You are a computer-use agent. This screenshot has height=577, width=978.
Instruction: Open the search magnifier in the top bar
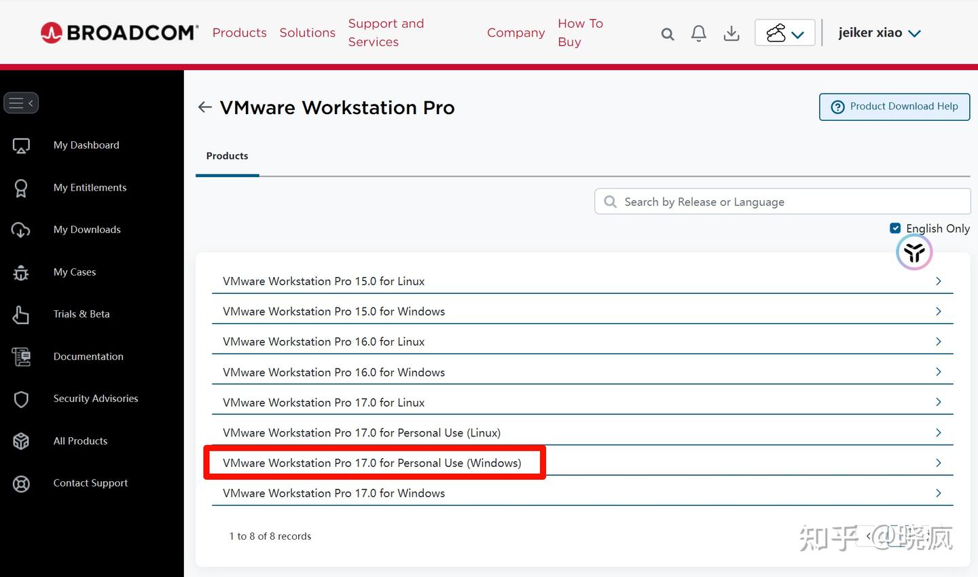667,33
